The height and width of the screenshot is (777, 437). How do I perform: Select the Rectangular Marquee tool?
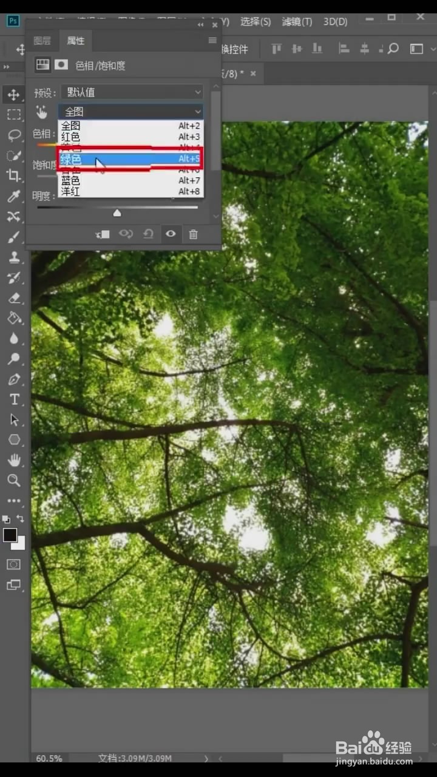click(13, 114)
